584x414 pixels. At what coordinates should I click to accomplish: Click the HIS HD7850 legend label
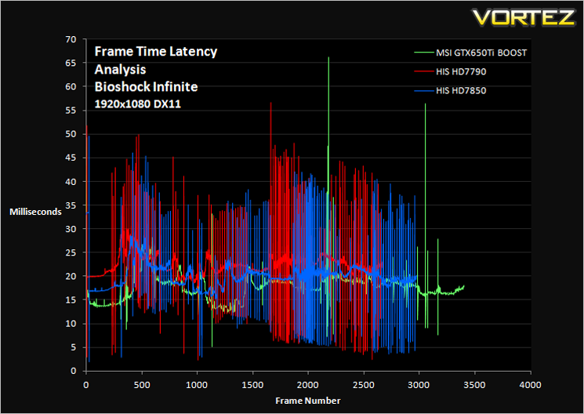coord(461,90)
